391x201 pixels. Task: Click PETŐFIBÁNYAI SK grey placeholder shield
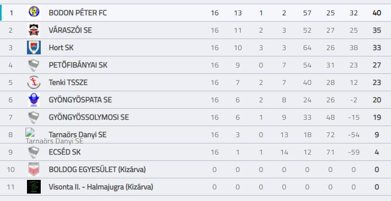click(34, 65)
